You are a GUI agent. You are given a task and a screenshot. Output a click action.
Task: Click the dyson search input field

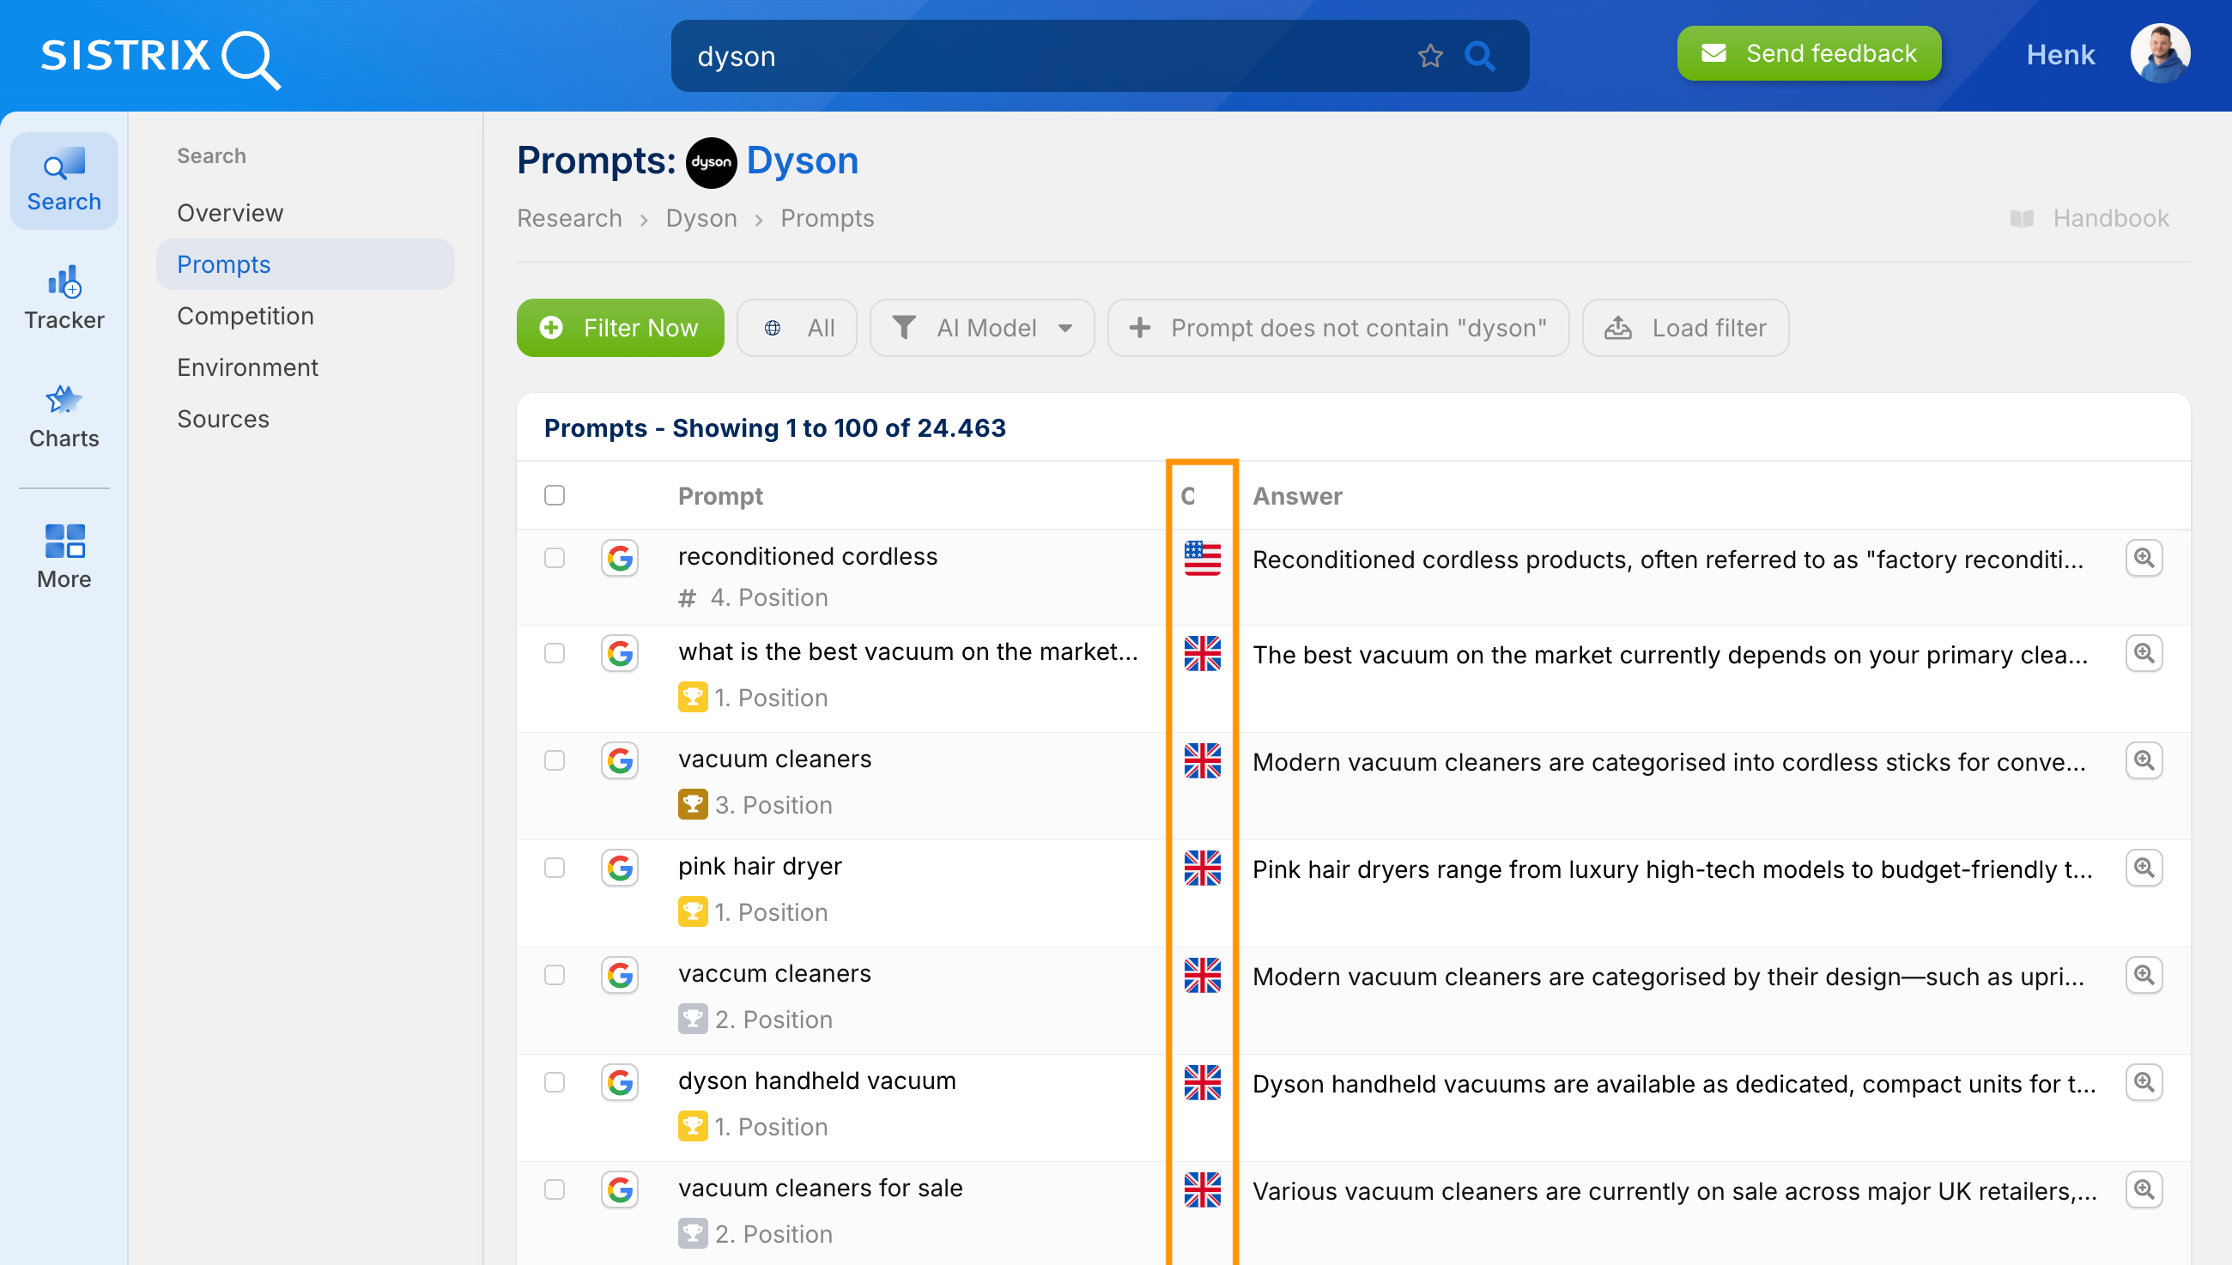pos(1042,57)
